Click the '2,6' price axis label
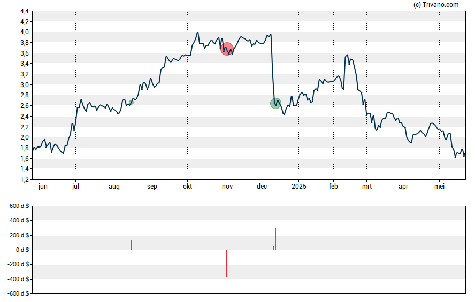Image resolution: width=475 pixels, height=302 pixels. coord(25,106)
